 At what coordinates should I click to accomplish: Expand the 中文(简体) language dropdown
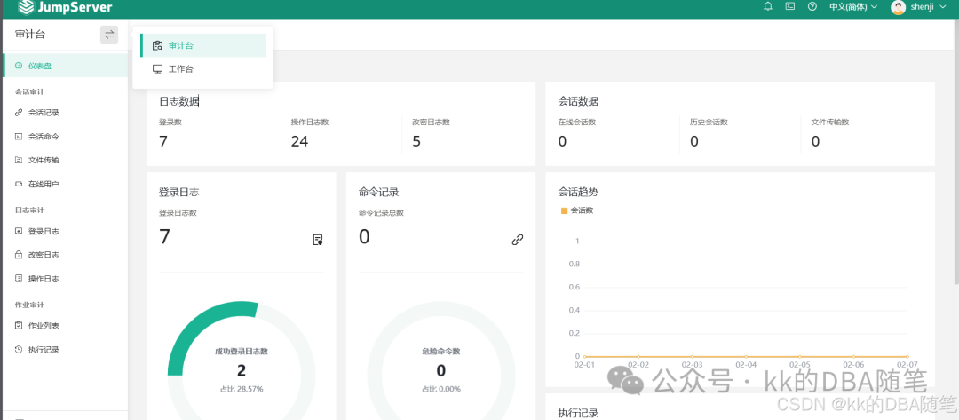click(853, 7)
